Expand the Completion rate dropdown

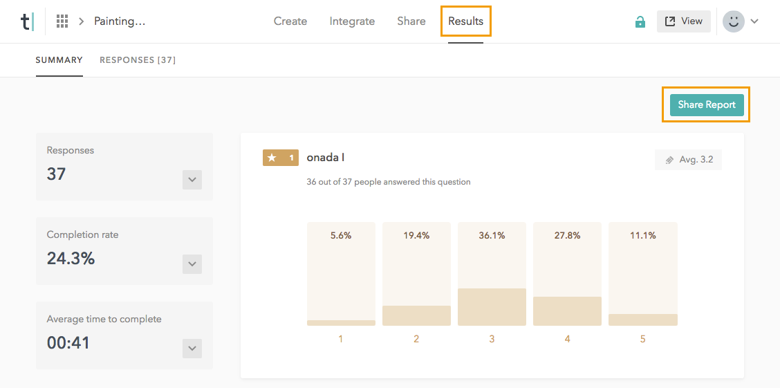pos(192,264)
